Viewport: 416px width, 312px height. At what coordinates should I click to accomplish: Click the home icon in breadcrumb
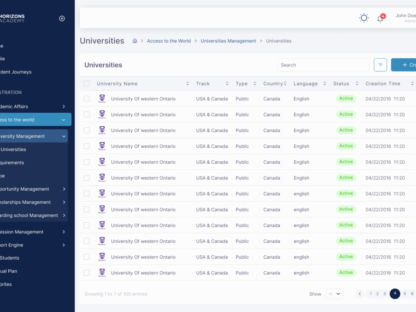point(135,41)
